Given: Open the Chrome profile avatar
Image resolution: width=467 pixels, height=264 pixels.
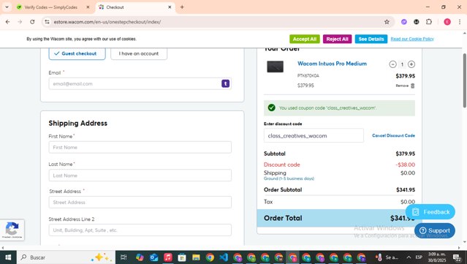Looking at the screenshot, I should [447, 22].
